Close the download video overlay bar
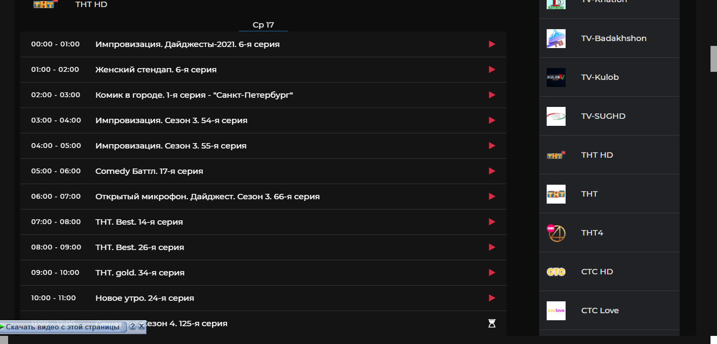717x344 pixels. 141,327
